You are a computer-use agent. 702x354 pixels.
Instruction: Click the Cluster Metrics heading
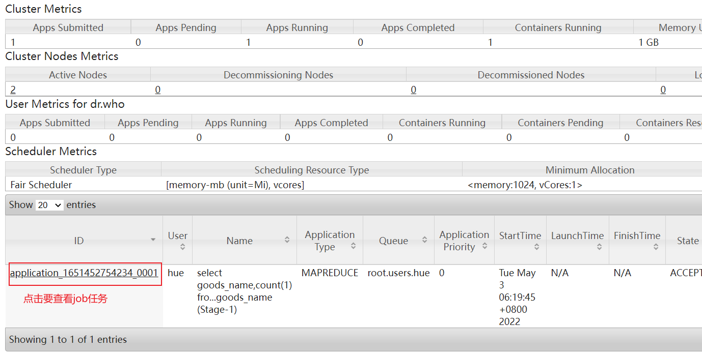pos(43,9)
